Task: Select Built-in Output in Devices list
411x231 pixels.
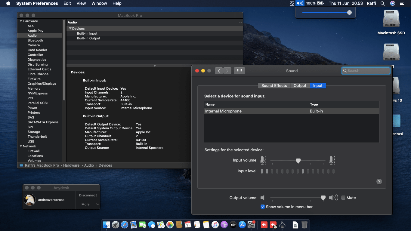Action: coord(88,38)
